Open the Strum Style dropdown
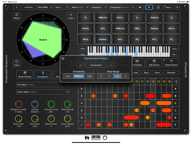This screenshot has height=144, width=192. coord(43,92)
